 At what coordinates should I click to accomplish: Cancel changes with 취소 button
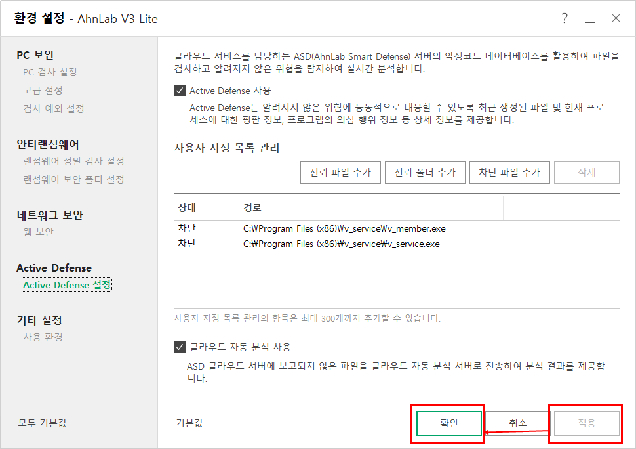517,423
